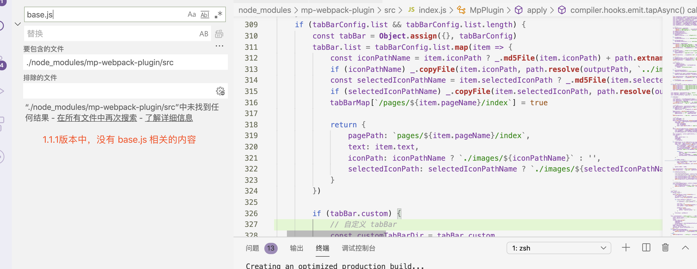The width and height of the screenshot is (697, 269).
Task: Toggle the Preserve Case AB option
Action: [x=204, y=33]
